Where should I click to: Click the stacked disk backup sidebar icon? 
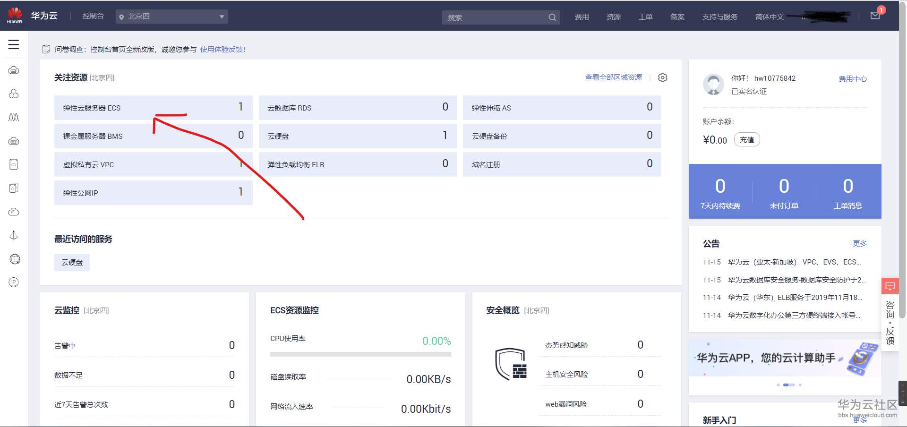coord(14,188)
